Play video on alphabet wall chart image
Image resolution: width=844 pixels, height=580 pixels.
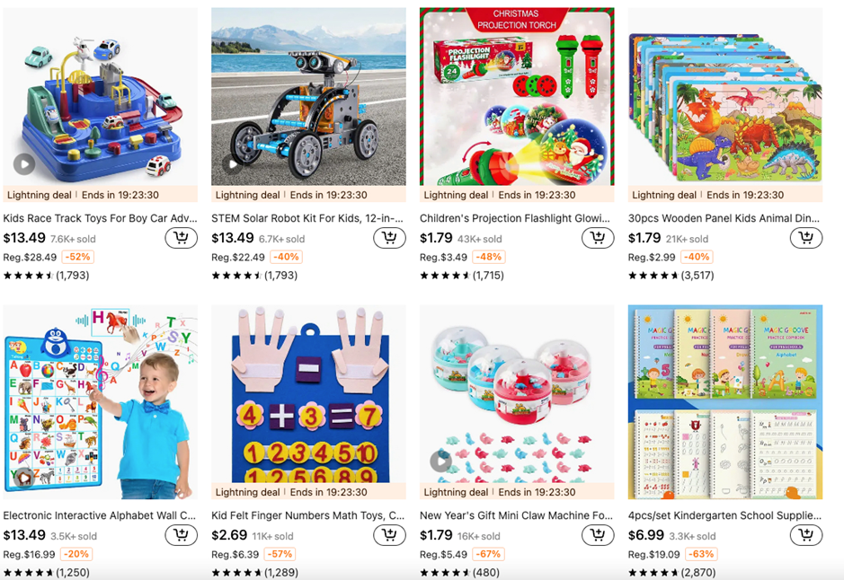coord(24,477)
